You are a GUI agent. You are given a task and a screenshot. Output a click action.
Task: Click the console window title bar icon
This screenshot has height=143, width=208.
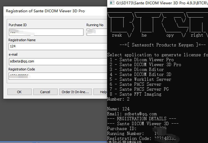pos(112,3)
